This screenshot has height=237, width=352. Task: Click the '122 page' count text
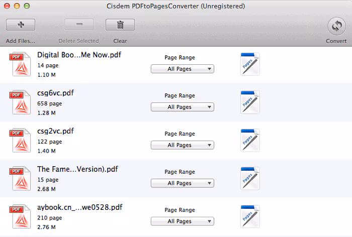tap(50, 142)
